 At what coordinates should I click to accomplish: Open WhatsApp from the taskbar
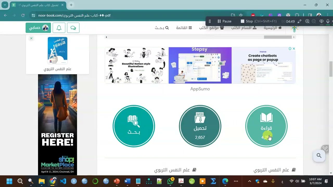pyautogui.click(x=170, y=181)
